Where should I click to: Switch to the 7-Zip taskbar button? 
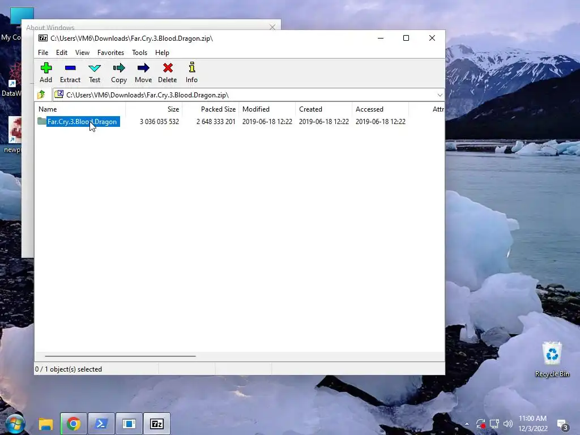tap(157, 424)
